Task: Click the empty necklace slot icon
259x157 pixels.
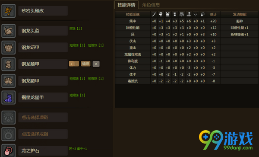Action: [9, 118]
